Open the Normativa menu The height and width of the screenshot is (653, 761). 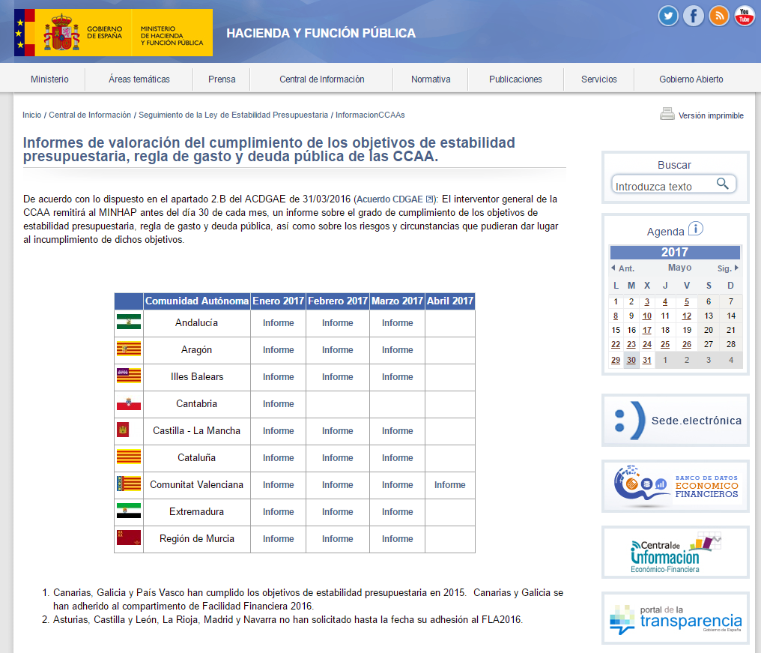coord(431,79)
